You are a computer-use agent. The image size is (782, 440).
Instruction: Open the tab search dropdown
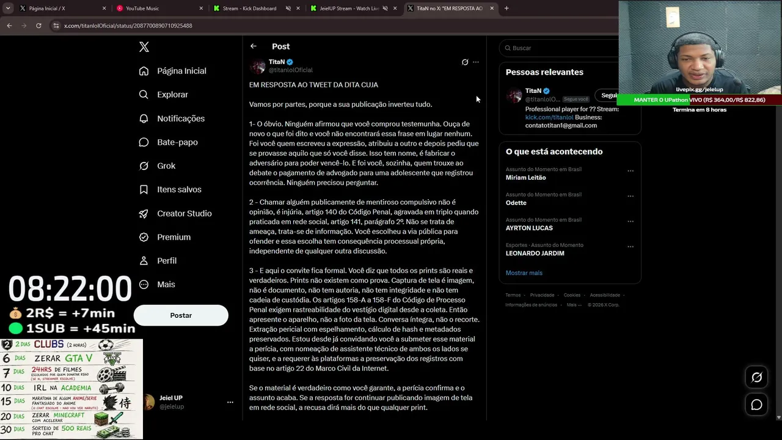point(8,9)
